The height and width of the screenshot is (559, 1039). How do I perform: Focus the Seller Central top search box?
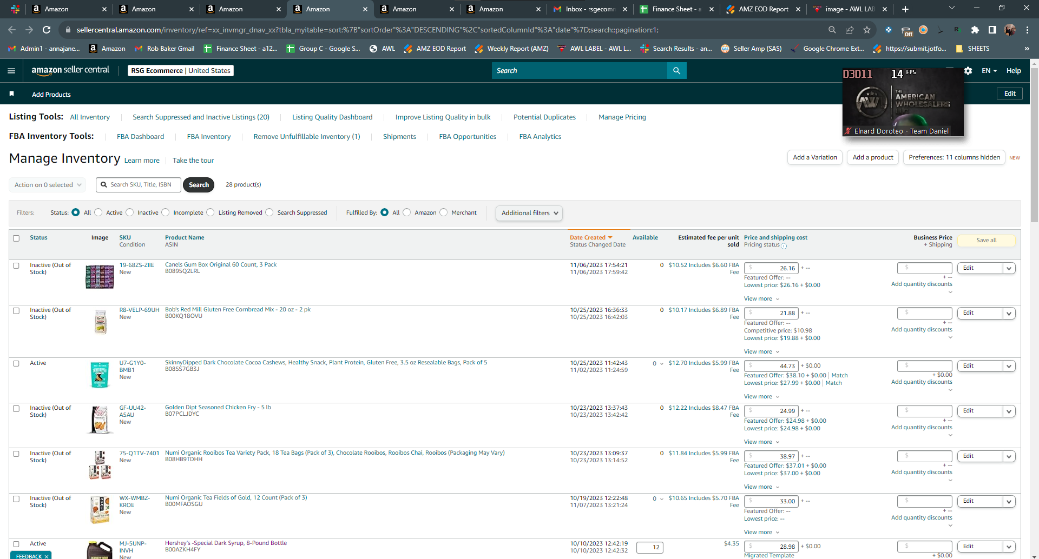(580, 71)
